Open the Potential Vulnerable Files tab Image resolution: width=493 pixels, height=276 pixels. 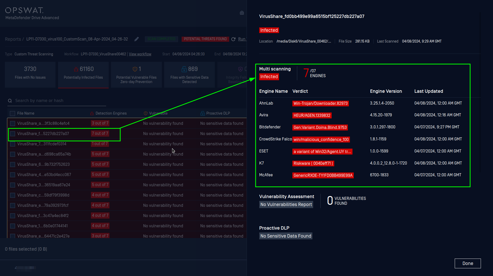[136, 75]
